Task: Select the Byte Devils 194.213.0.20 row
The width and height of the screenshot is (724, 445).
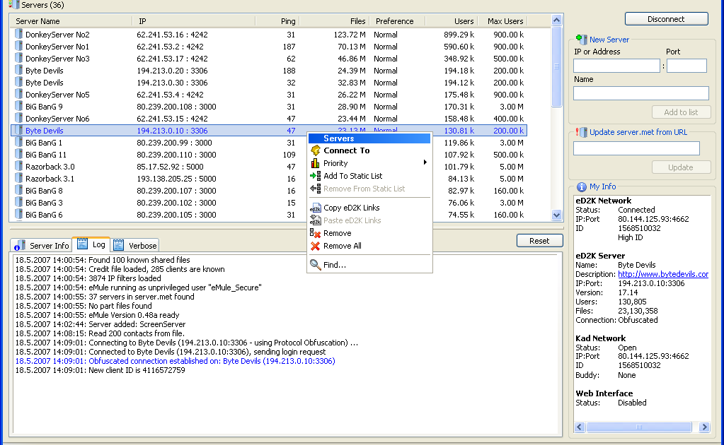Action: (269, 71)
